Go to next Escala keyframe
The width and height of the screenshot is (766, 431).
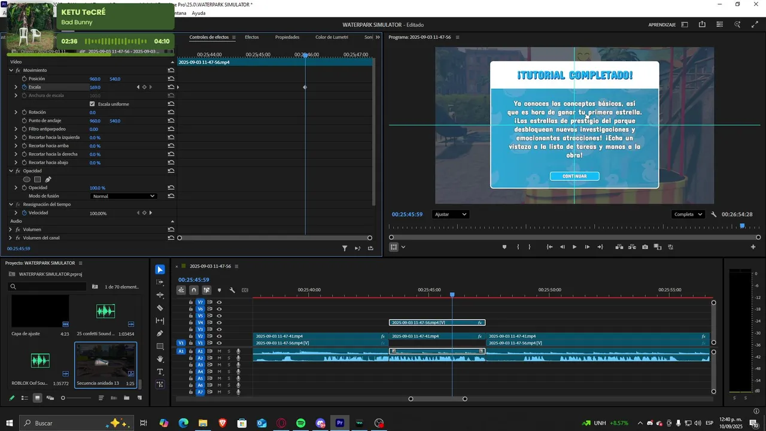click(150, 87)
